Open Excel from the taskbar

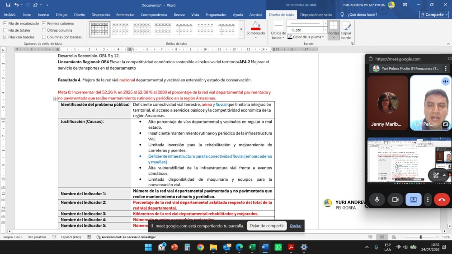(252, 247)
